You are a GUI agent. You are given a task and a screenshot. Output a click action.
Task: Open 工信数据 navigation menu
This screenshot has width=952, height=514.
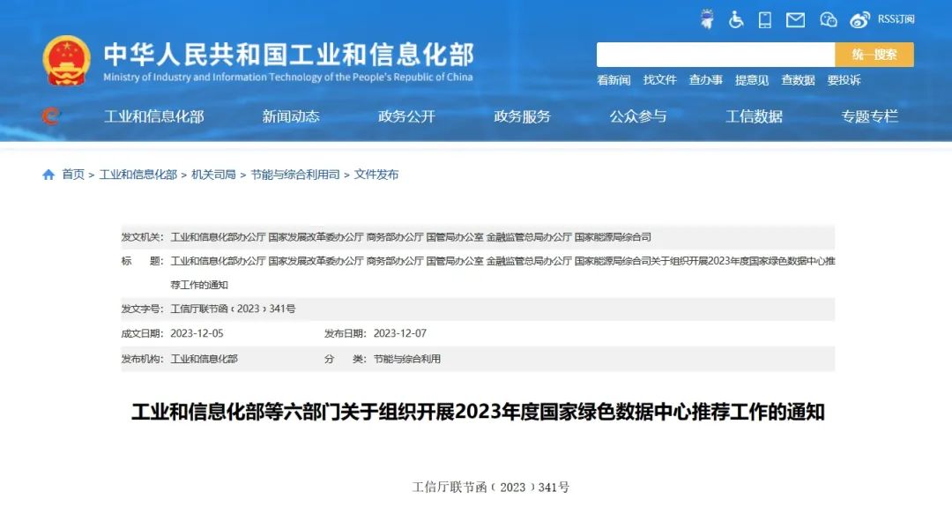point(754,116)
